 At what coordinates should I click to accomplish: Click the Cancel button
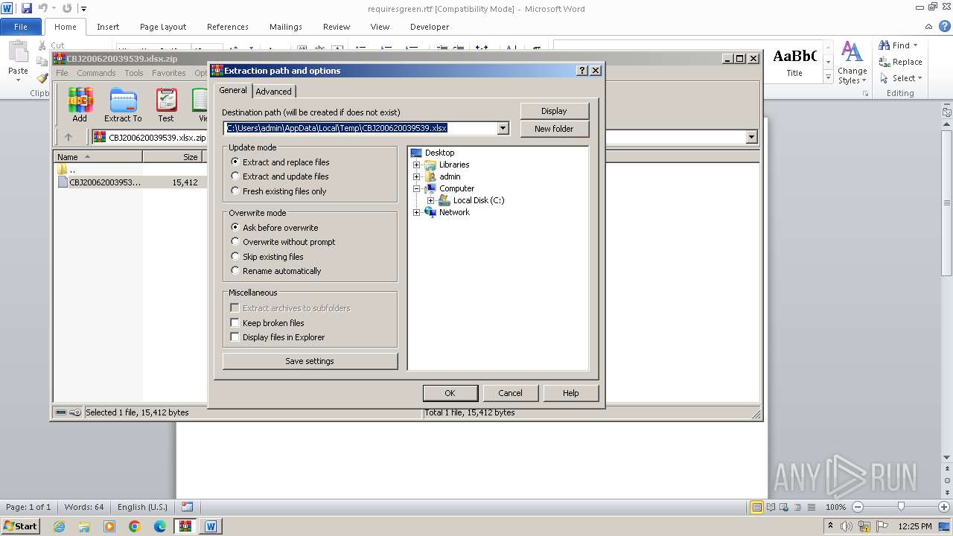point(510,393)
